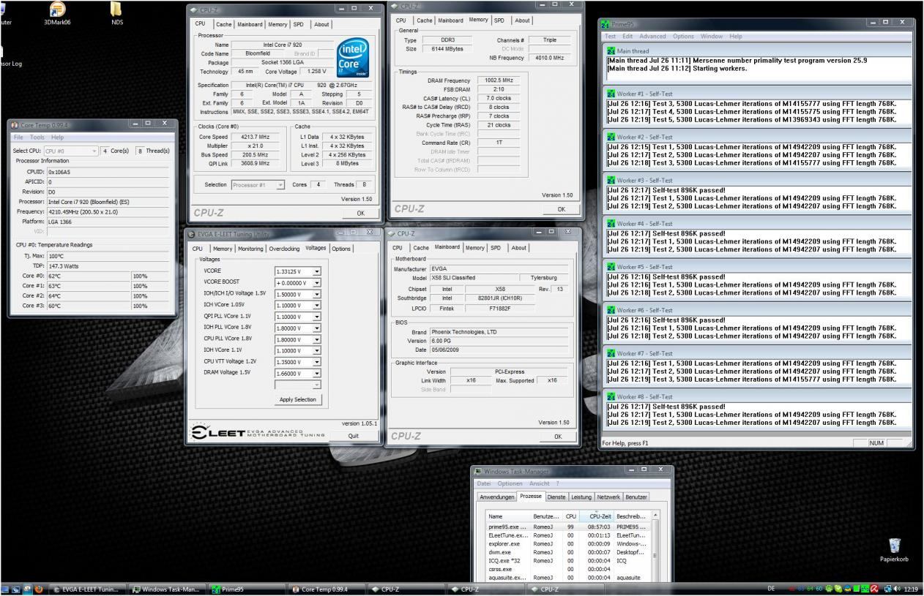Click the taskbar clock showing 12:19

coord(912,589)
